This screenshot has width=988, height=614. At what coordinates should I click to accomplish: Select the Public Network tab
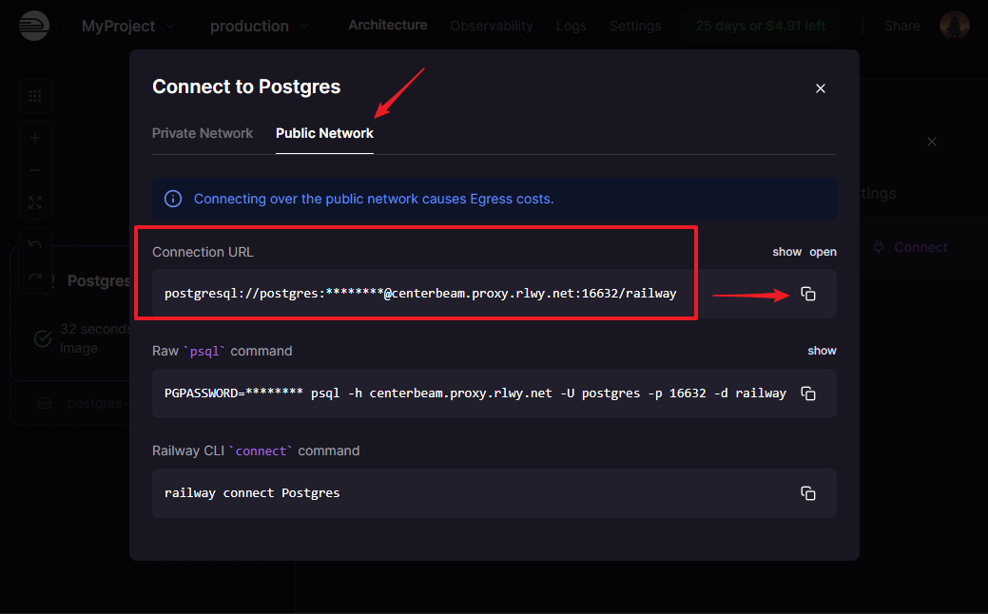[x=324, y=133]
